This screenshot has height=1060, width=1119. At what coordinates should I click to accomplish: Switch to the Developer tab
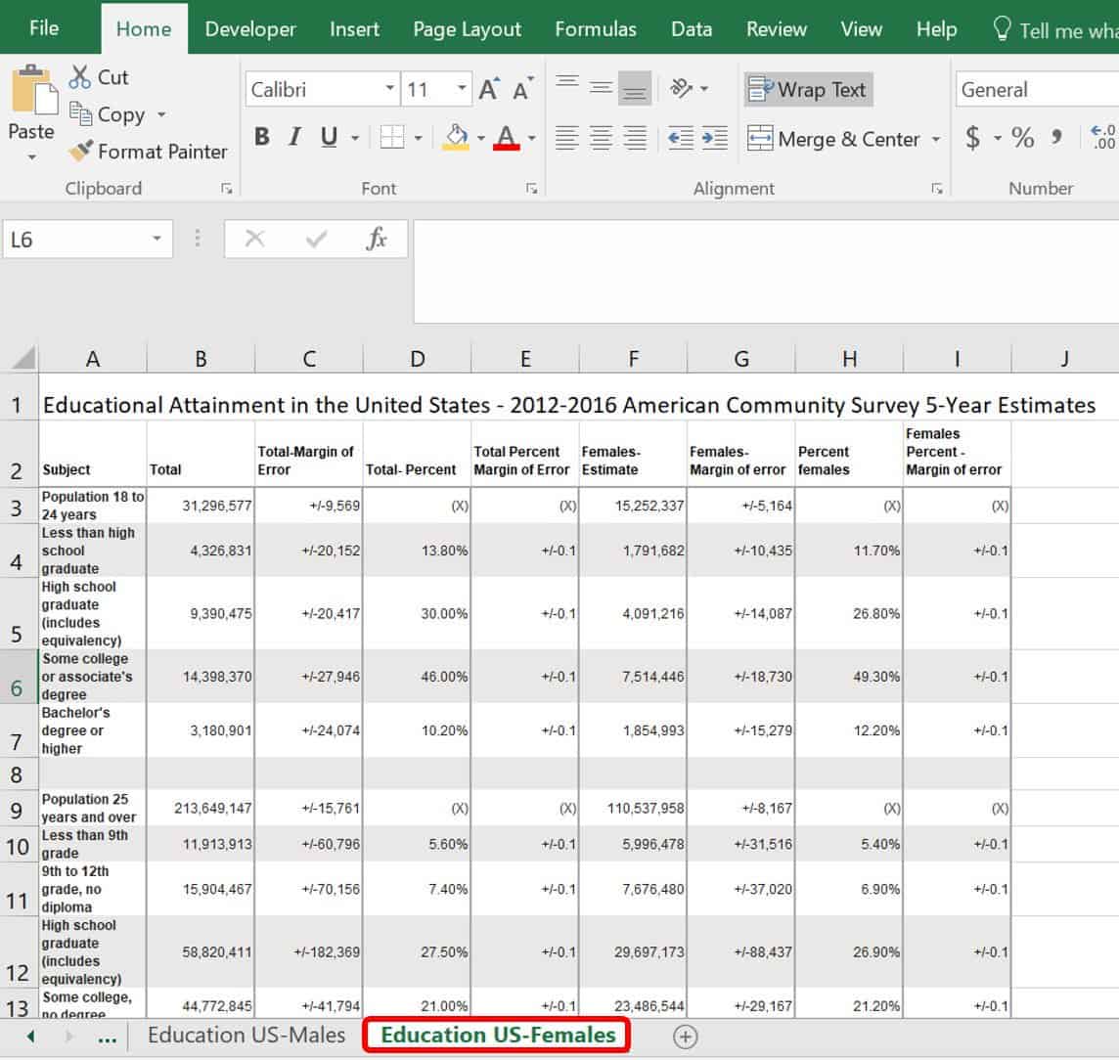249,28
